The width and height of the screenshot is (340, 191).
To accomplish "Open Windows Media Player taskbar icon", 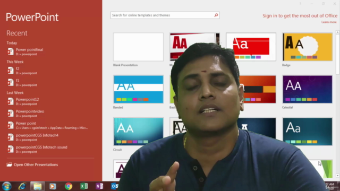I will point(53,186).
